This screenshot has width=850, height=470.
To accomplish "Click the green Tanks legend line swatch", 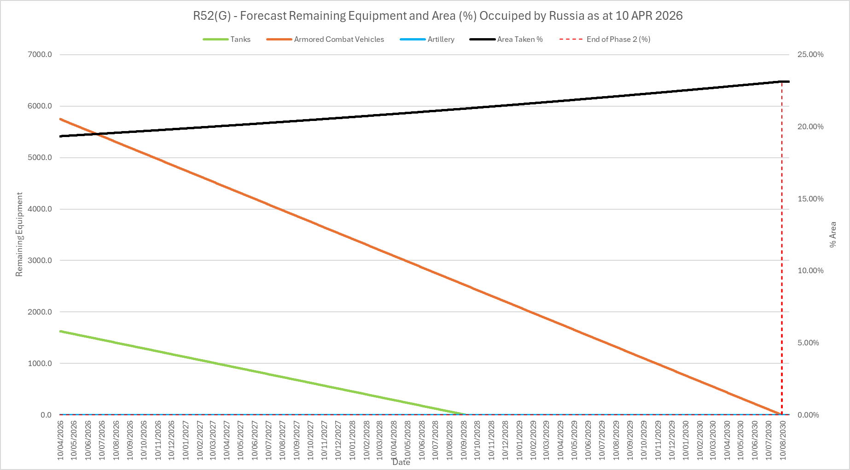I will (x=215, y=40).
